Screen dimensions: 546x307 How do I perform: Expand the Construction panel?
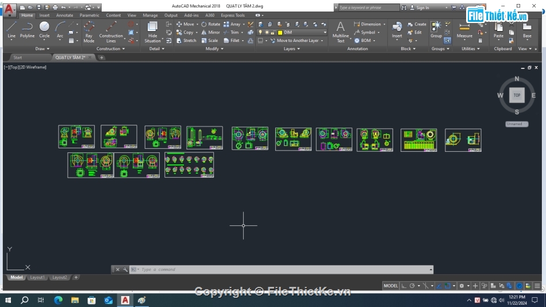[110, 49]
